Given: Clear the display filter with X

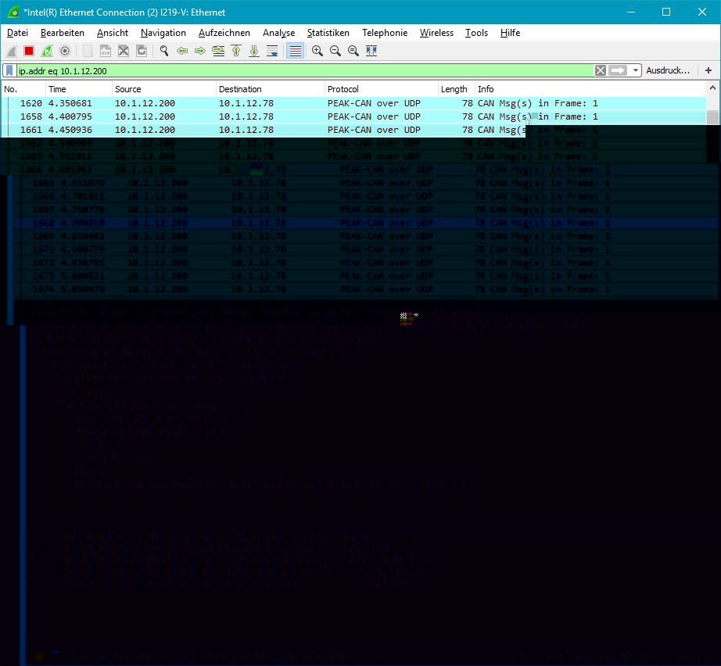Looking at the screenshot, I should 600,71.
